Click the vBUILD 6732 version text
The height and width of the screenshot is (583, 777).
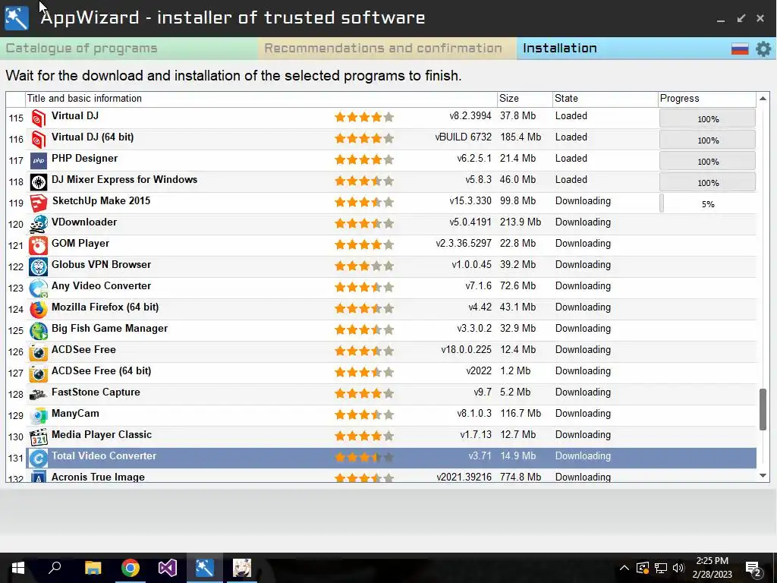coord(464,137)
